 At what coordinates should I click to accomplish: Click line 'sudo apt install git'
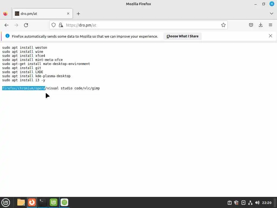point(22,68)
